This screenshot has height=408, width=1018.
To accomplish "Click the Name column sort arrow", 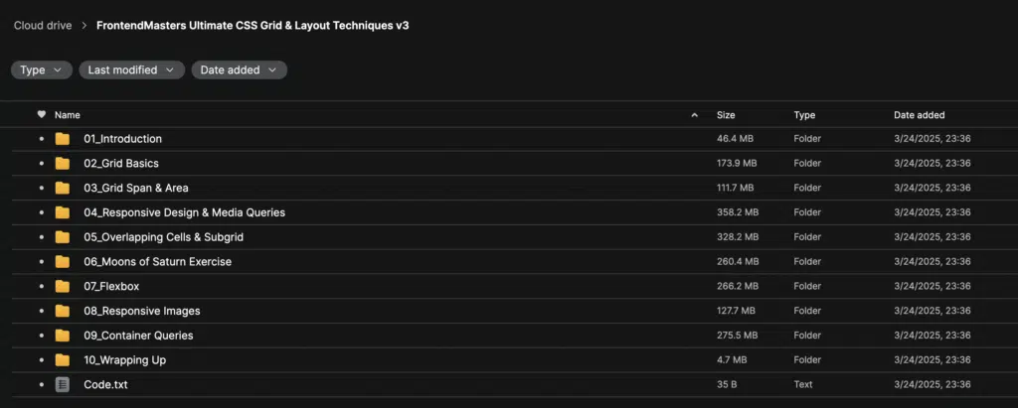I will [695, 115].
